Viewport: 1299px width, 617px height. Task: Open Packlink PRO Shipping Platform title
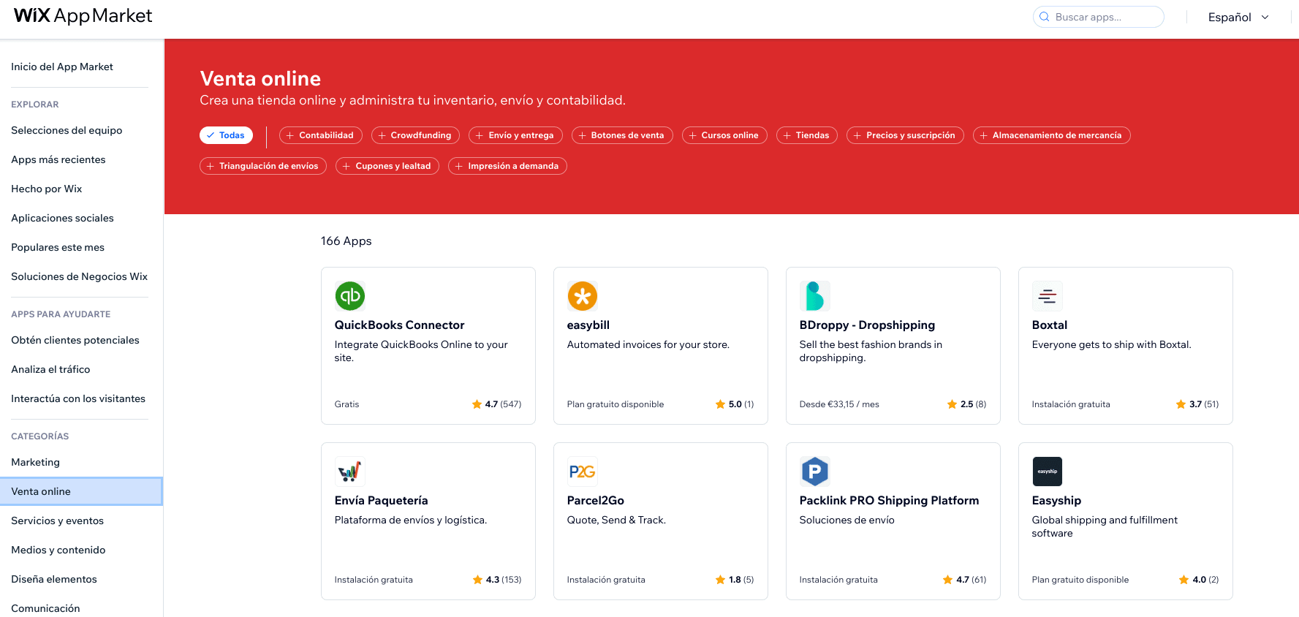[889, 501]
